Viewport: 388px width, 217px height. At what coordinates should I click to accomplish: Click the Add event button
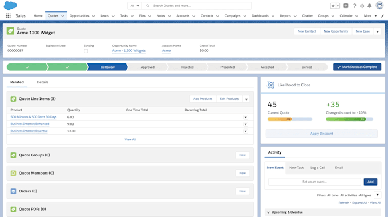[x=370, y=182]
